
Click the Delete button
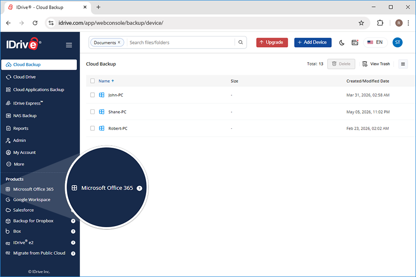341,64
